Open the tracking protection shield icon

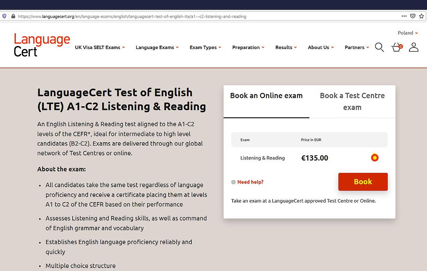(x=4, y=16)
